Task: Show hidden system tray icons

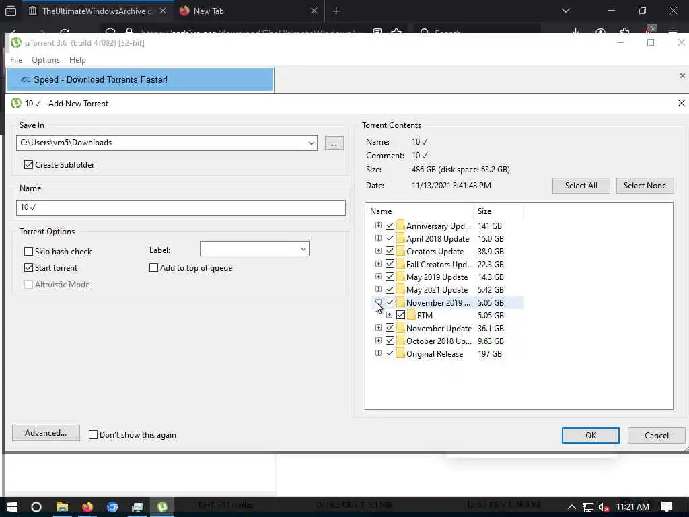Action: point(571,507)
